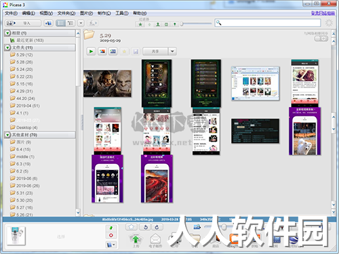Click the date range filter slider
The height and width of the screenshot is (254, 339).
pos(196,24)
